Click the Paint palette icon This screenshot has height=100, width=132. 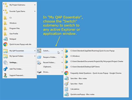coord(66,84)
